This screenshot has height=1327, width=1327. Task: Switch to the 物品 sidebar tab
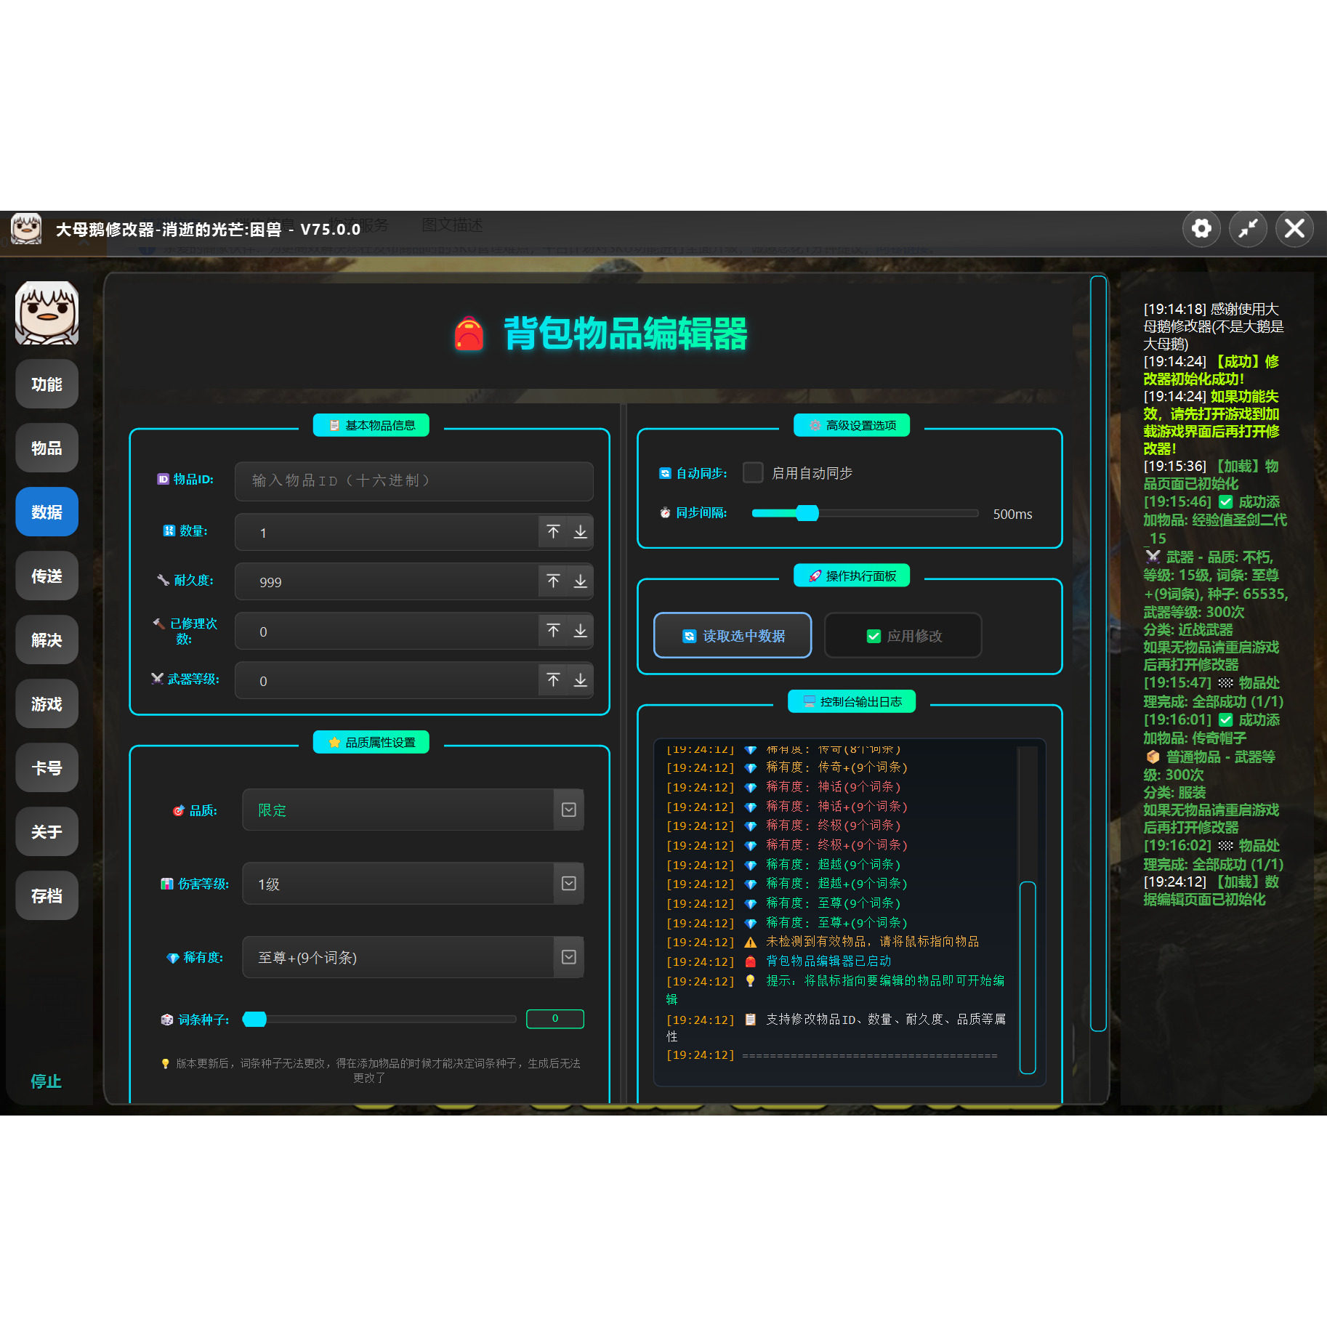coord(47,448)
